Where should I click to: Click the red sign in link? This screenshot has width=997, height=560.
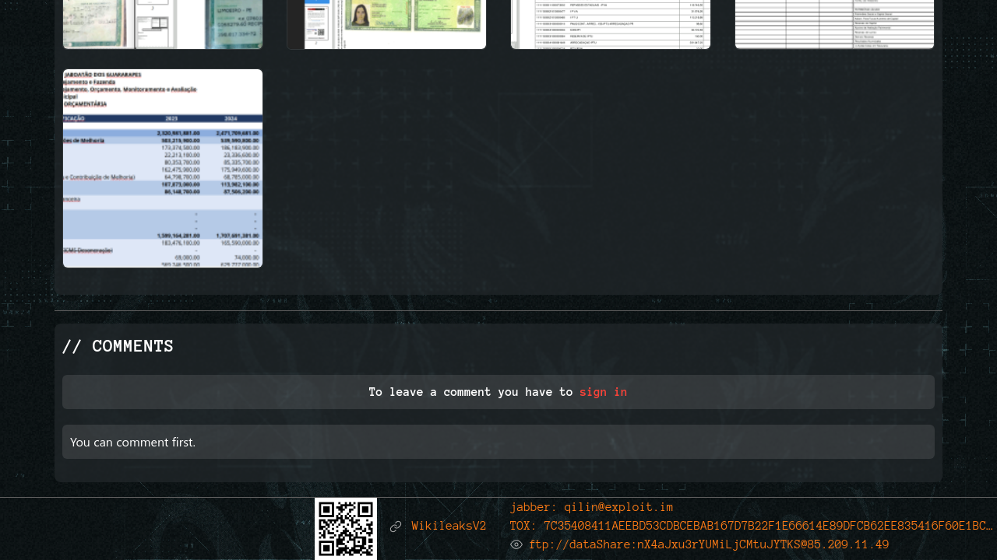[603, 392]
